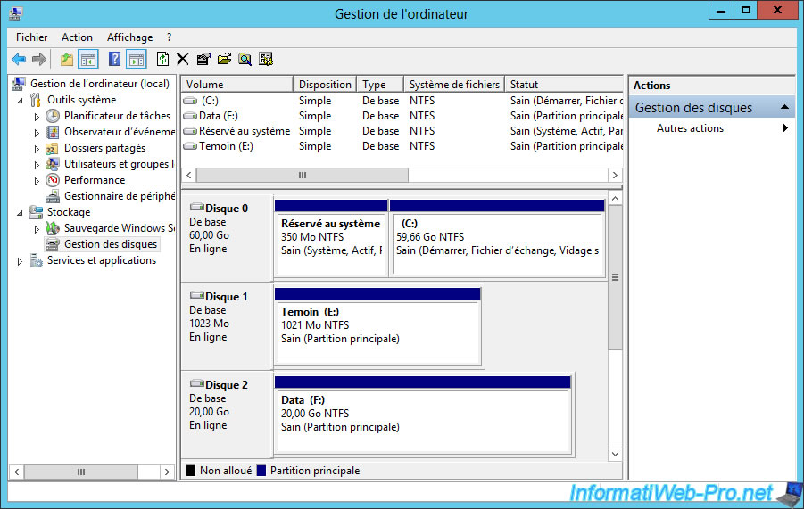804x509 pixels.
Task: Open Help via the blue question-mark icon
Action: coord(114,60)
